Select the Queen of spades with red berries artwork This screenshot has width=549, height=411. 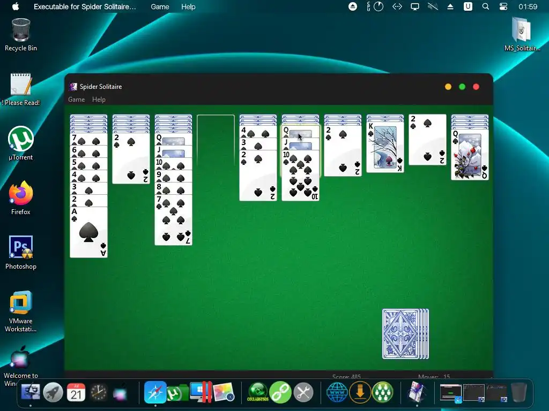(470, 155)
